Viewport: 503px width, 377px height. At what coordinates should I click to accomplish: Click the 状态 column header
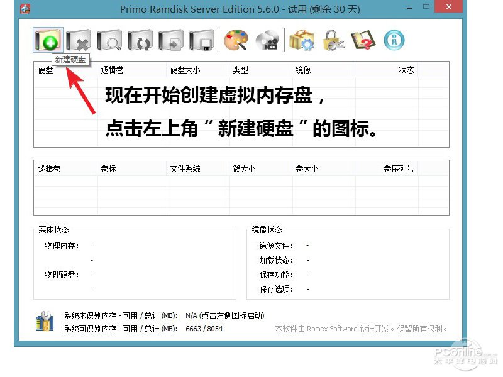point(406,70)
